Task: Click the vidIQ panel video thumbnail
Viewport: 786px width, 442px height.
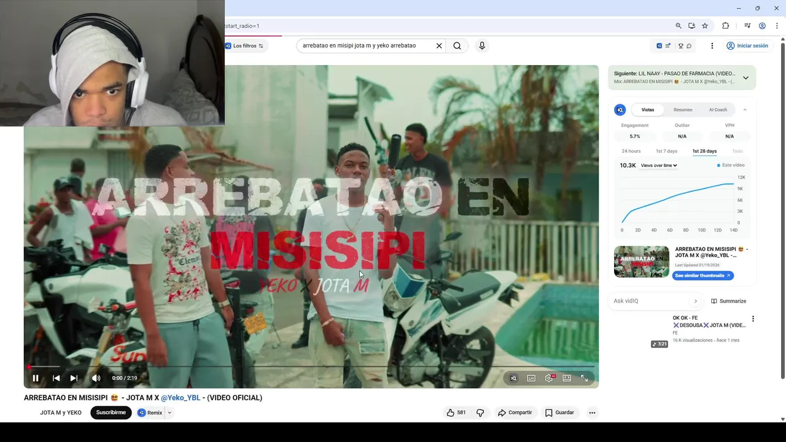Action: (642, 262)
